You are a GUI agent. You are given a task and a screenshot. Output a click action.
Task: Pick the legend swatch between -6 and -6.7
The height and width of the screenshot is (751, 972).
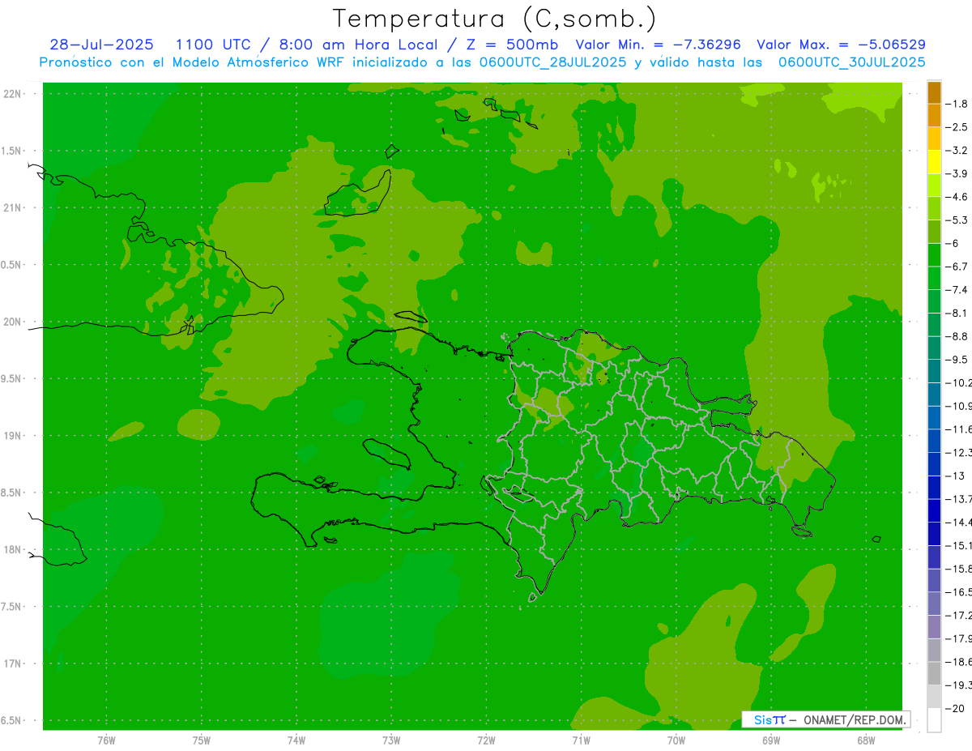pyautogui.click(x=934, y=255)
